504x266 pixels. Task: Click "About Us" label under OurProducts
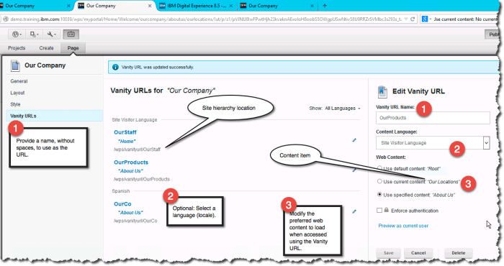click(x=130, y=171)
